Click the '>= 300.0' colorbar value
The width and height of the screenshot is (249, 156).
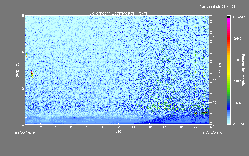click(x=239, y=17)
